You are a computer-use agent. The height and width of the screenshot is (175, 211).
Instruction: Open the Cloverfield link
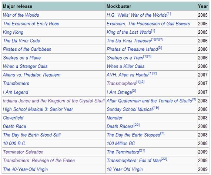point(13,118)
